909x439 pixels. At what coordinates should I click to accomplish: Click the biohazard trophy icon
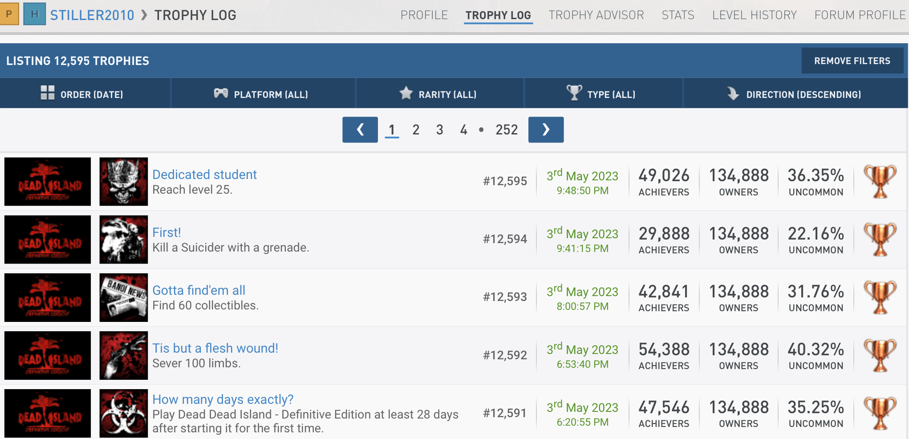(x=123, y=413)
